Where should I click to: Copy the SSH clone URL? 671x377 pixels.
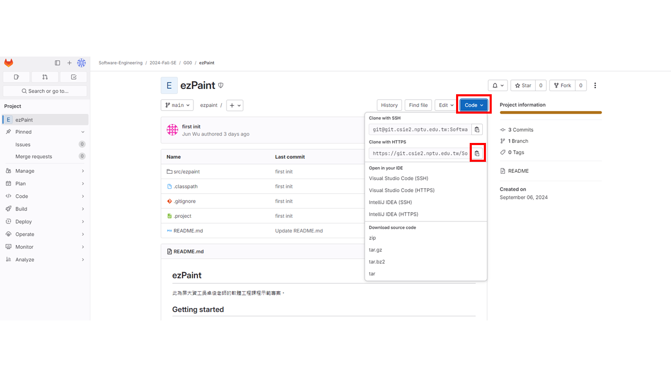coord(477,129)
